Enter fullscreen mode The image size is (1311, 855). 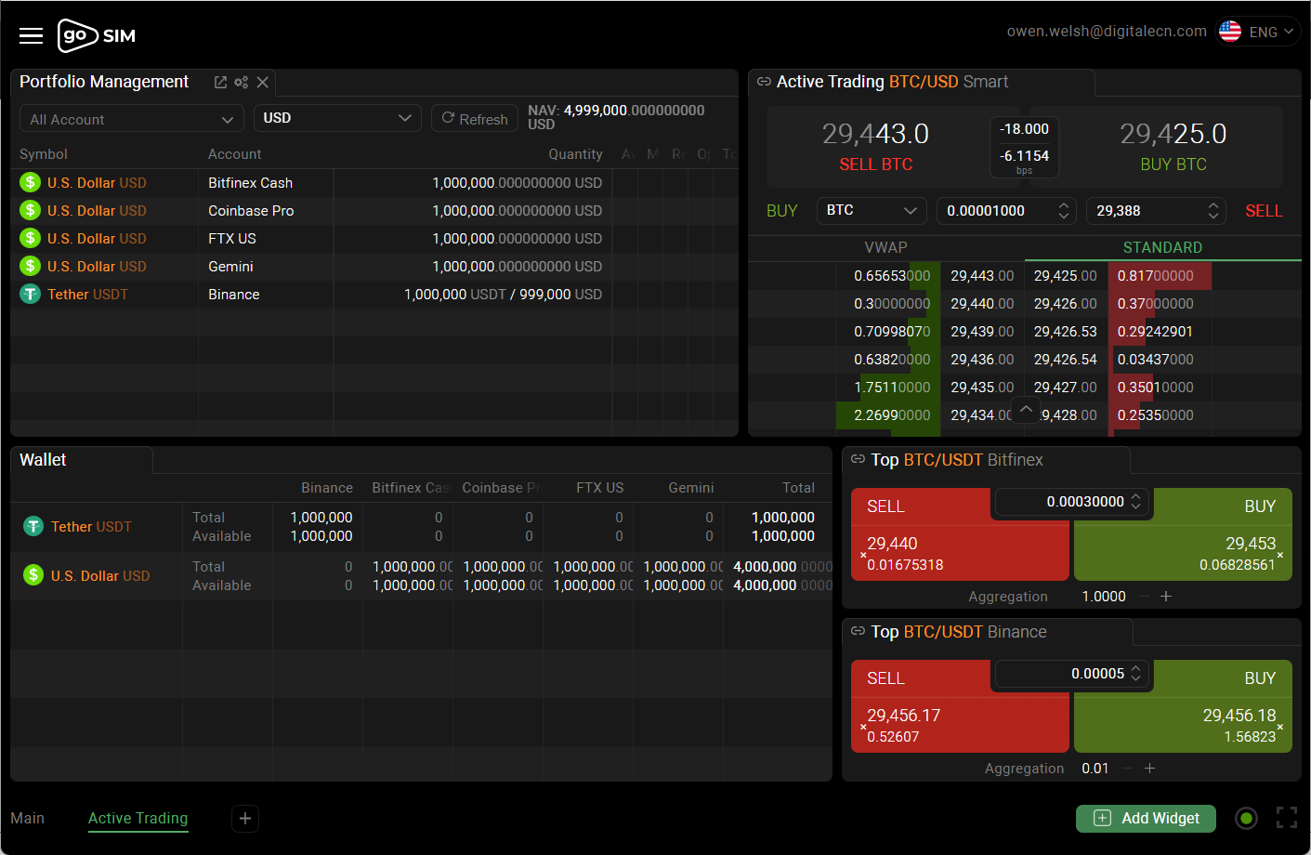click(1287, 818)
